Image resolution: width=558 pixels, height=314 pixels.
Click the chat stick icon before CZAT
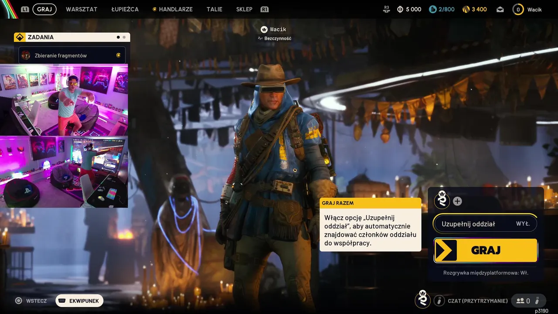pos(439,300)
